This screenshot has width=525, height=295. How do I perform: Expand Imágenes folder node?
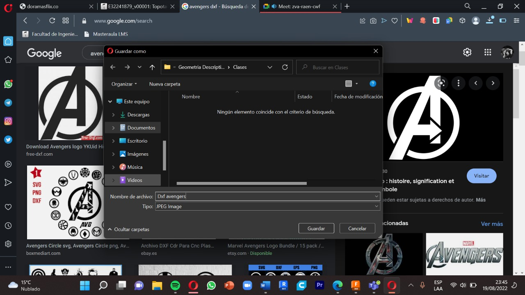[114, 154]
